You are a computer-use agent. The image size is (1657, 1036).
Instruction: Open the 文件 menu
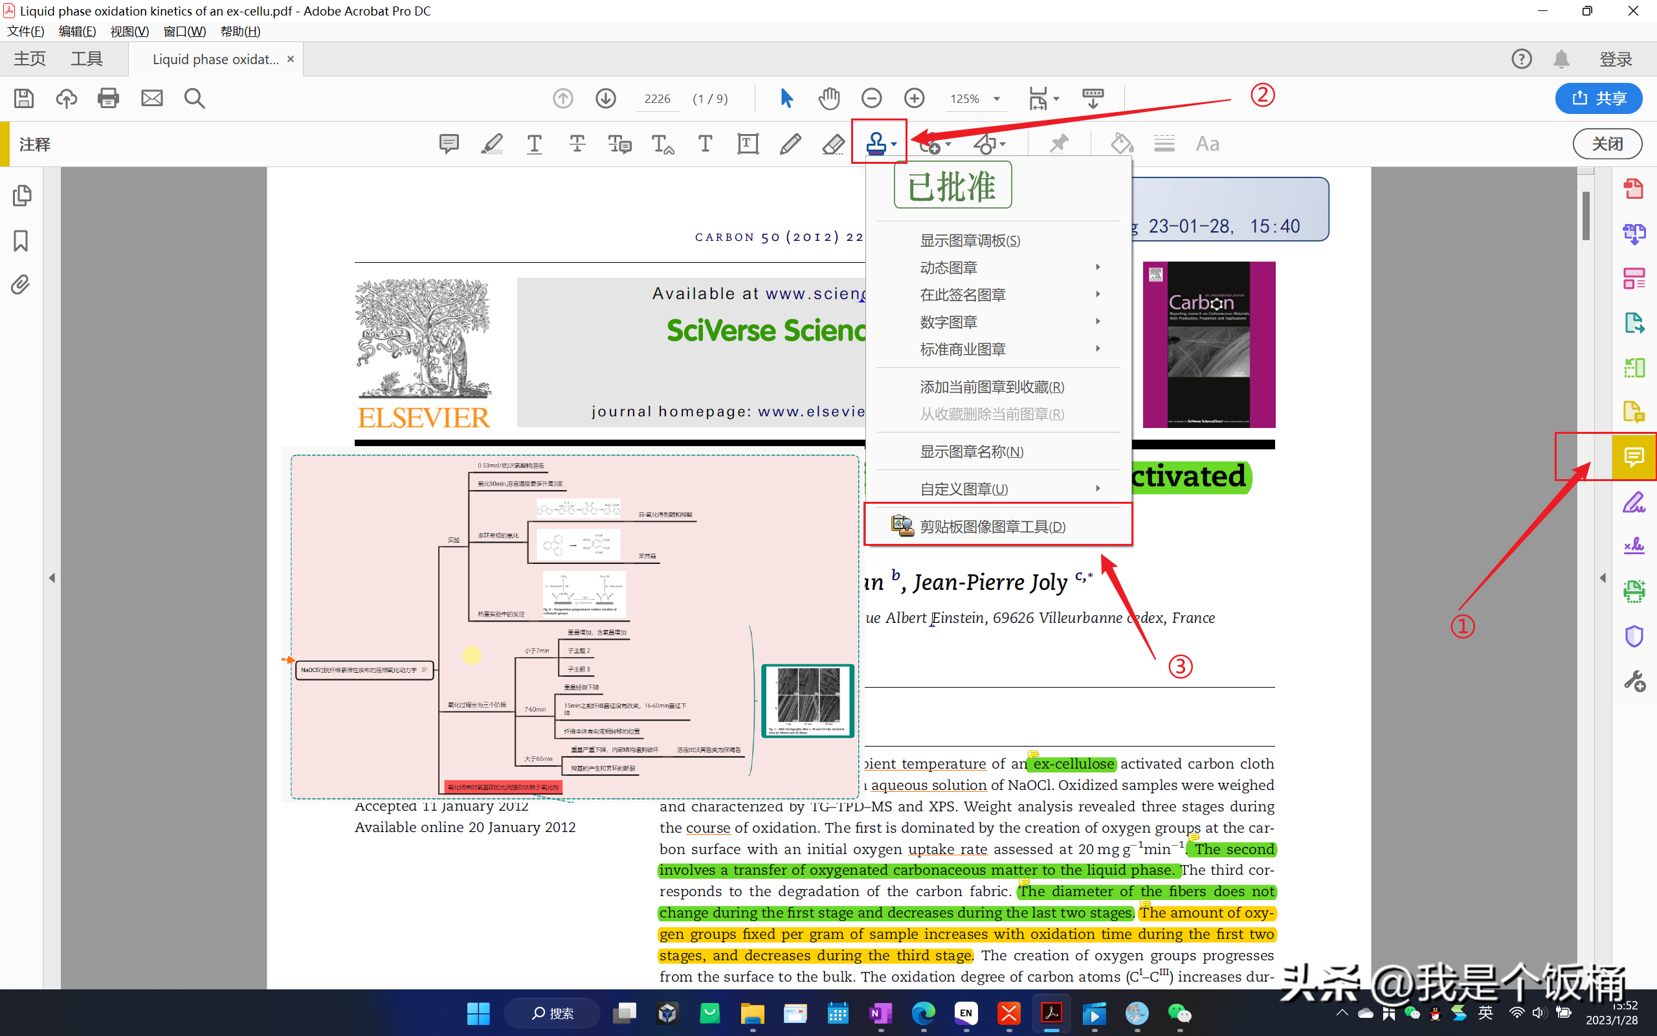[25, 32]
